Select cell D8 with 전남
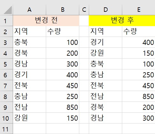 coord(106,96)
